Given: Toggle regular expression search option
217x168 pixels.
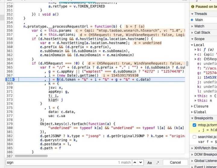Looking at the screenshot, I should (158, 163).
